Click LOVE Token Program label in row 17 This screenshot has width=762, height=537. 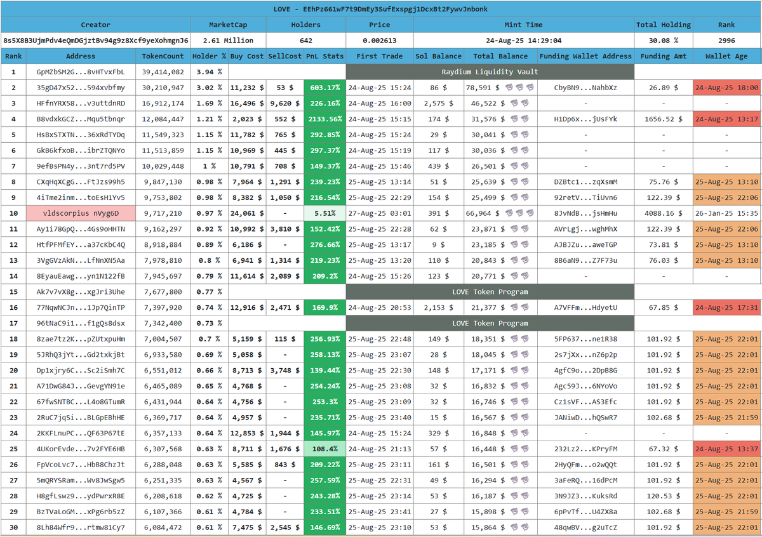(x=490, y=323)
